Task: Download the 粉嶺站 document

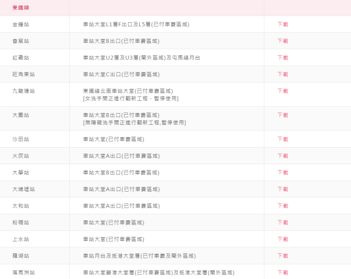Action: [x=283, y=223]
